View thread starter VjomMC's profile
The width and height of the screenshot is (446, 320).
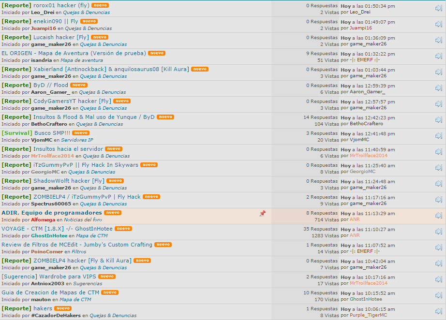42,140
